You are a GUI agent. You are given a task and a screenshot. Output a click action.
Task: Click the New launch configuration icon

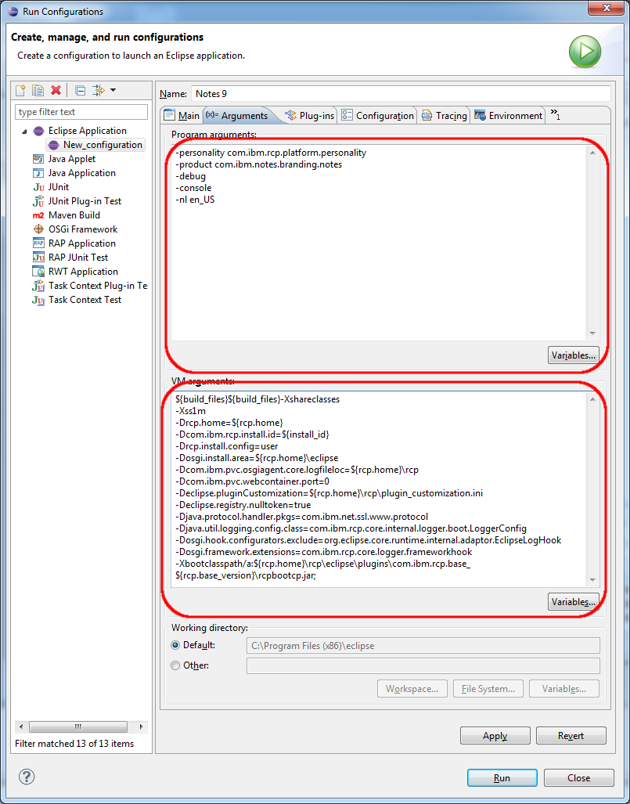point(21,91)
